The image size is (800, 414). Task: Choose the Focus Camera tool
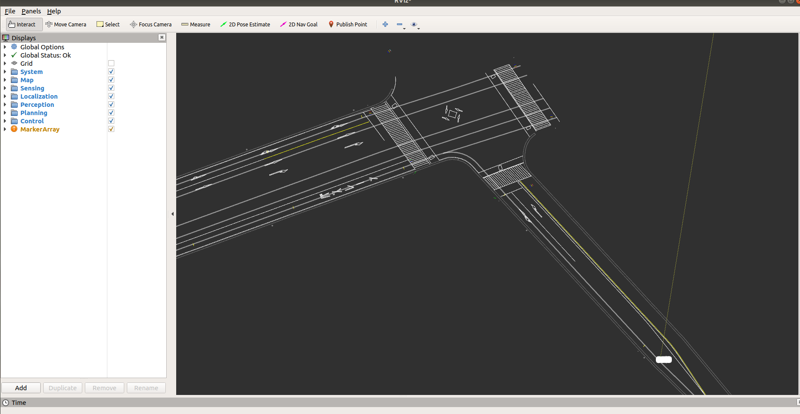click(x=150, y=24)
